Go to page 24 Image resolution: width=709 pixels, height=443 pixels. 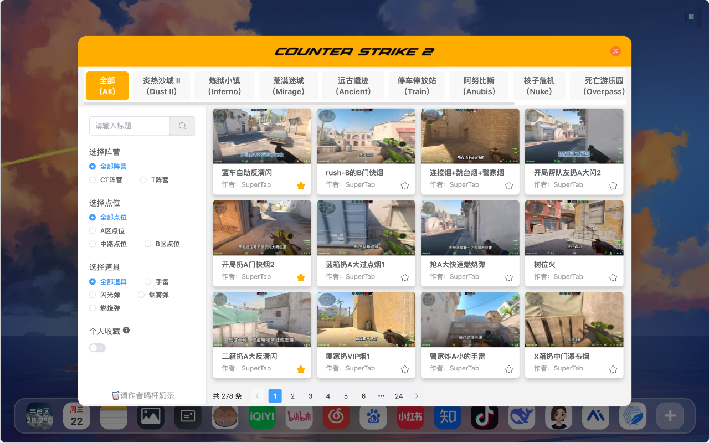click(x=399, y=396)
